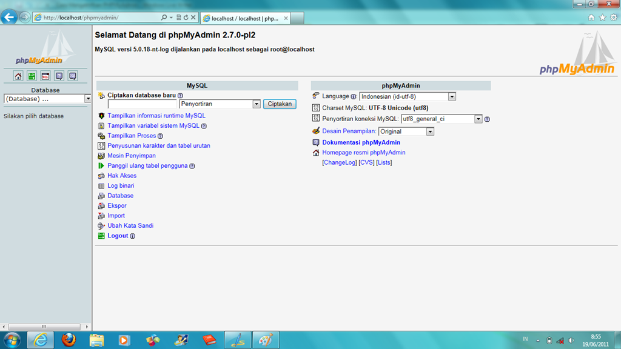The image size is (621, 349).
Task: Click the volume icon in system tray
Action: click(x=571, y=341)
